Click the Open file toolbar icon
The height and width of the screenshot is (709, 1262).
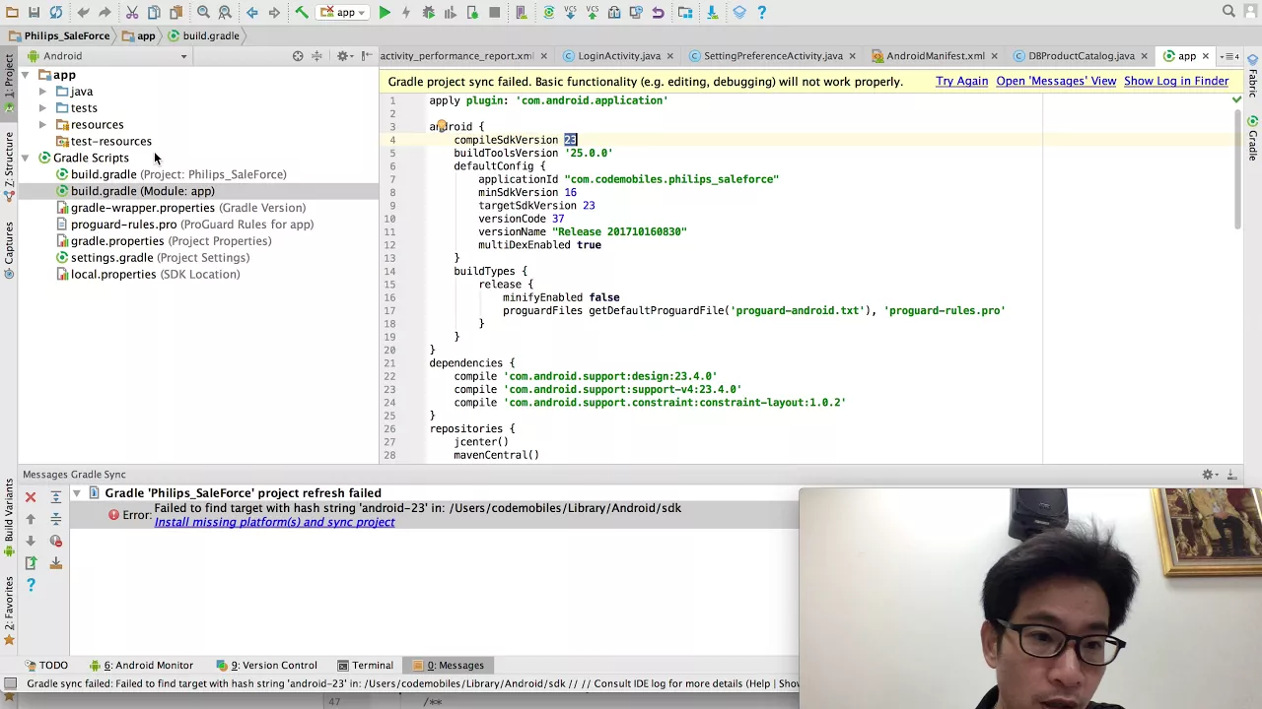tap(11, 13)
